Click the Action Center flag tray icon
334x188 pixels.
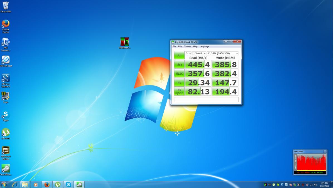291,185
